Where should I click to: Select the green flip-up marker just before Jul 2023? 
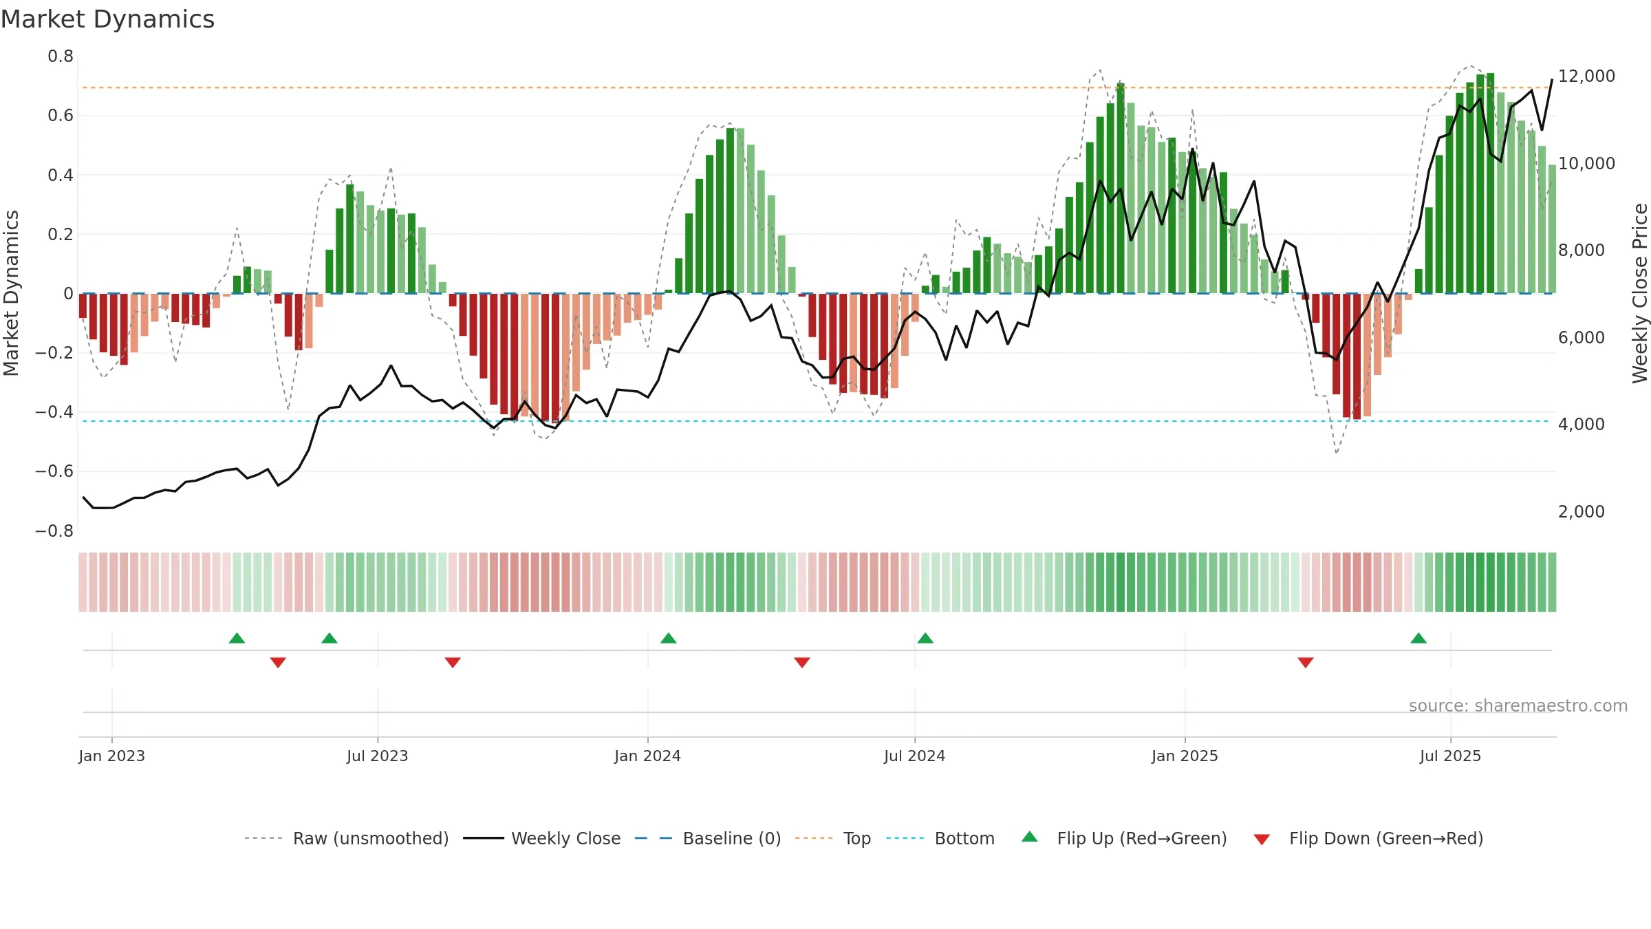click(330, 638)
